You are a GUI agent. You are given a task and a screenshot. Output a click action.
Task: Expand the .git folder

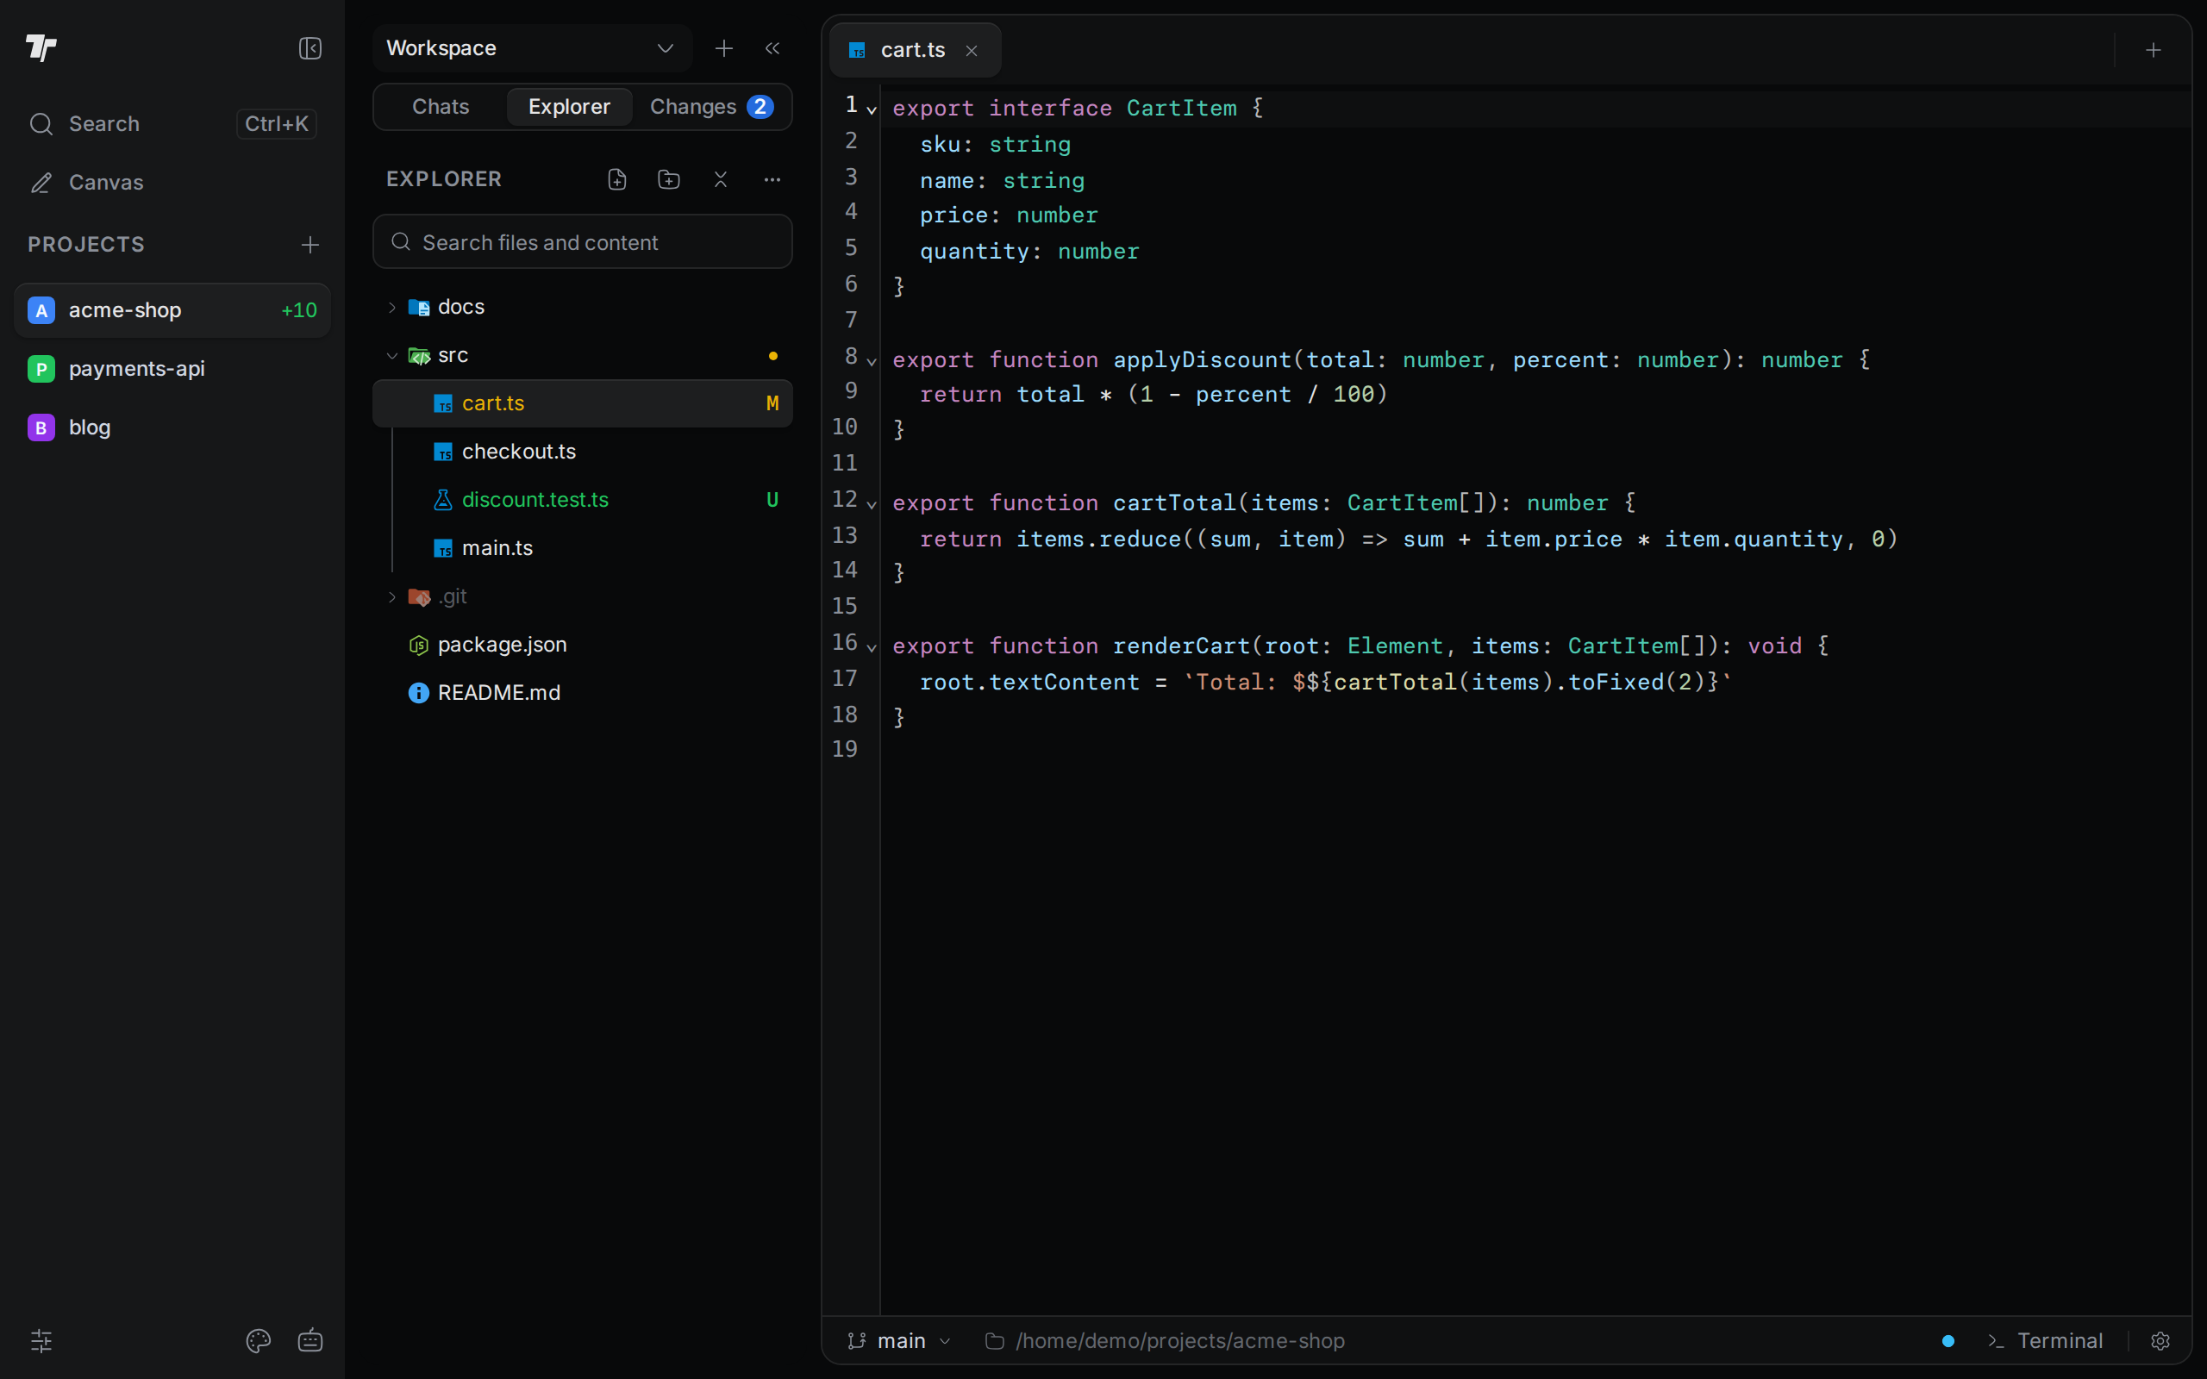coord(583,596)
